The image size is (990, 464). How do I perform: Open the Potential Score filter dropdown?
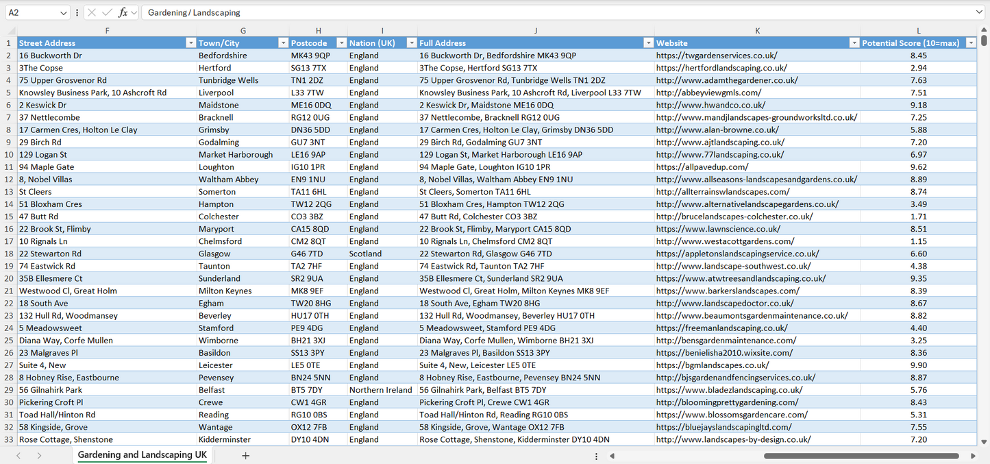coord(970,43)
